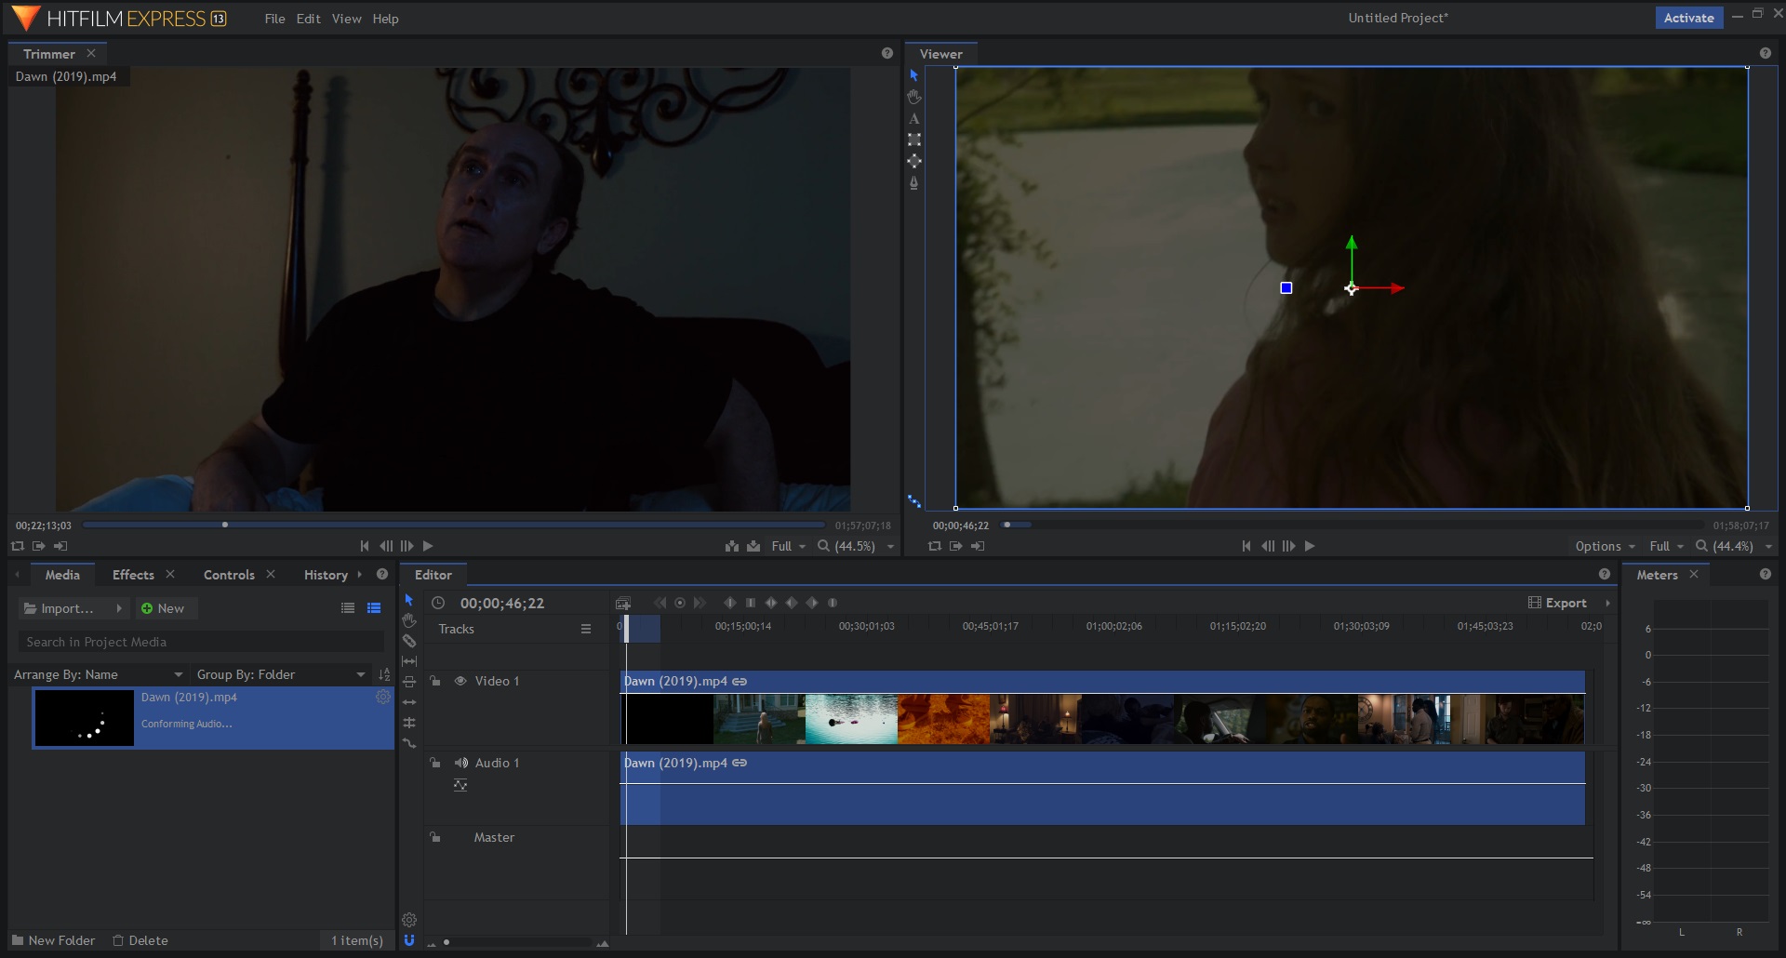Expand Export options arrow
This screenshot has width=1786, height=958.
1607,603
